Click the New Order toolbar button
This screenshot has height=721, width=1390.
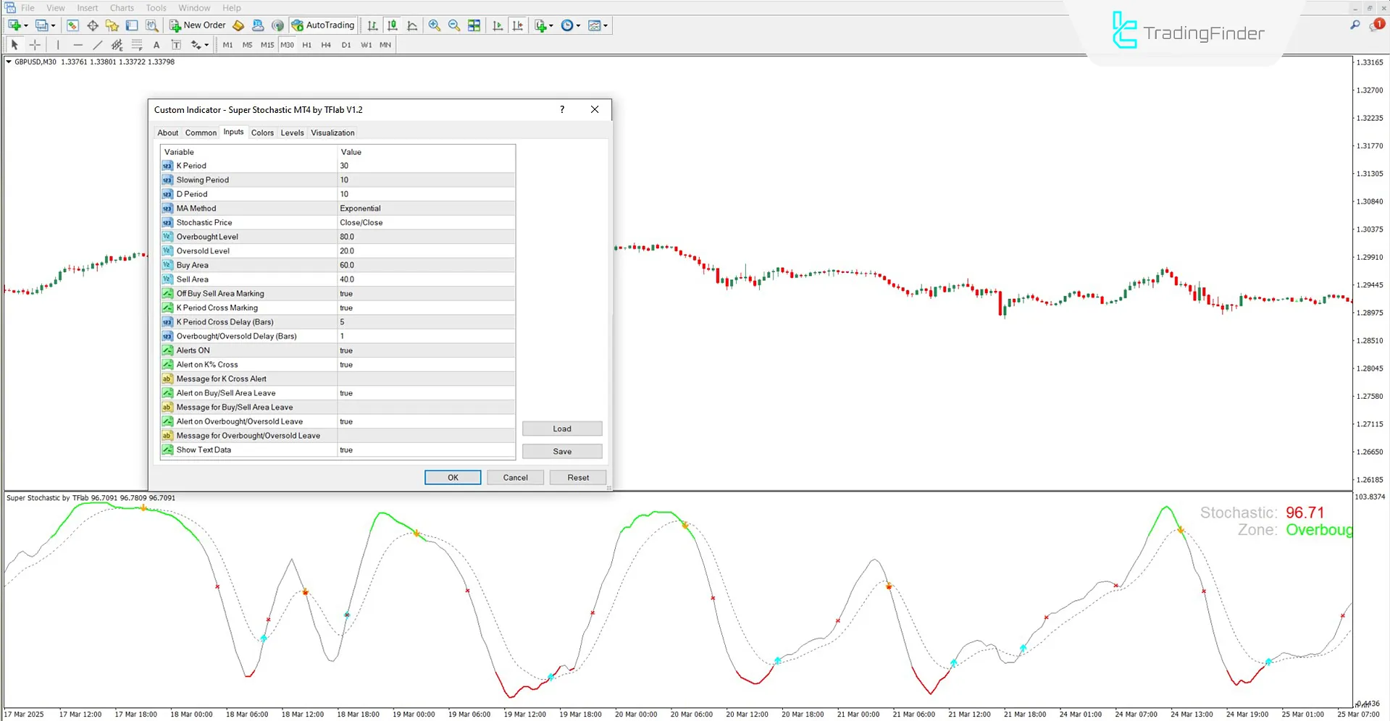point(198,25)
